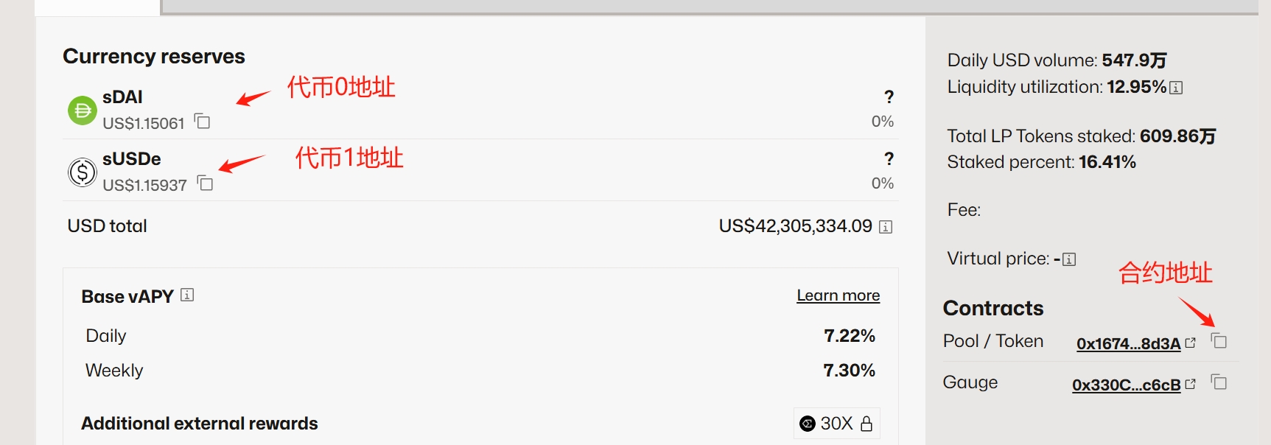
Task: Click the sUSDe token logo
Action: coord(83,172)
